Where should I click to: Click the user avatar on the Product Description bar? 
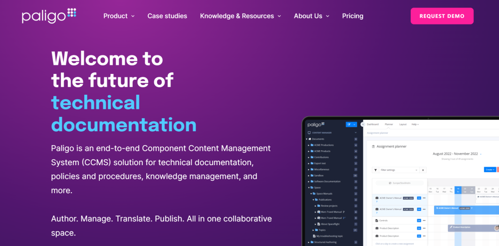tap(497, 228)
